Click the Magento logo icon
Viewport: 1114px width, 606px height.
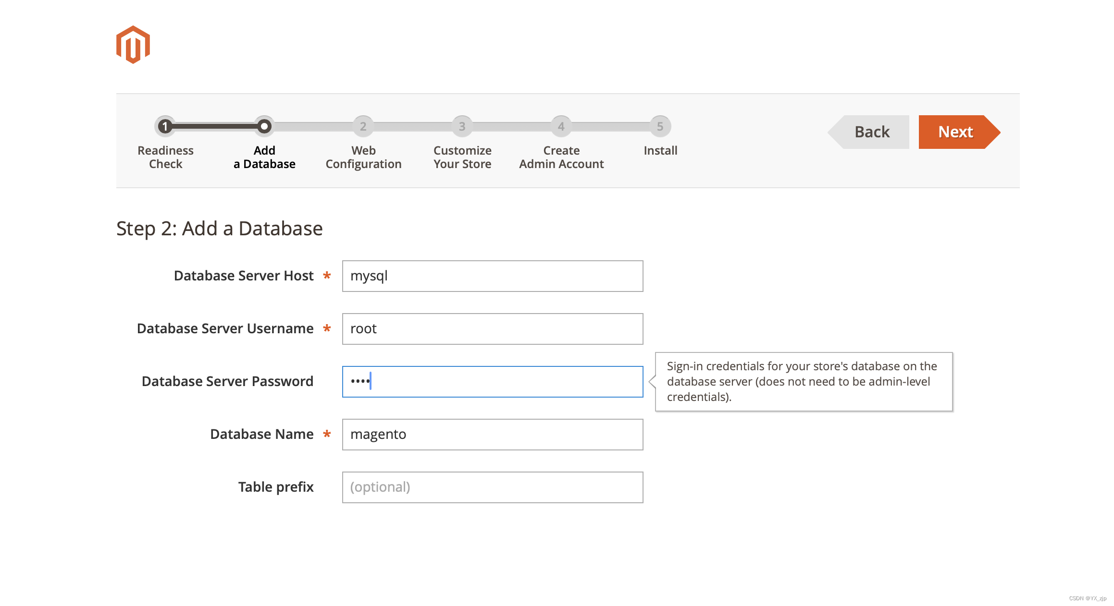pos(133,45)
